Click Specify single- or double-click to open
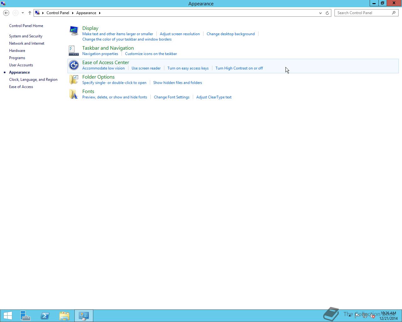Viewport: 402px width, 322px height. pos(114,83)
